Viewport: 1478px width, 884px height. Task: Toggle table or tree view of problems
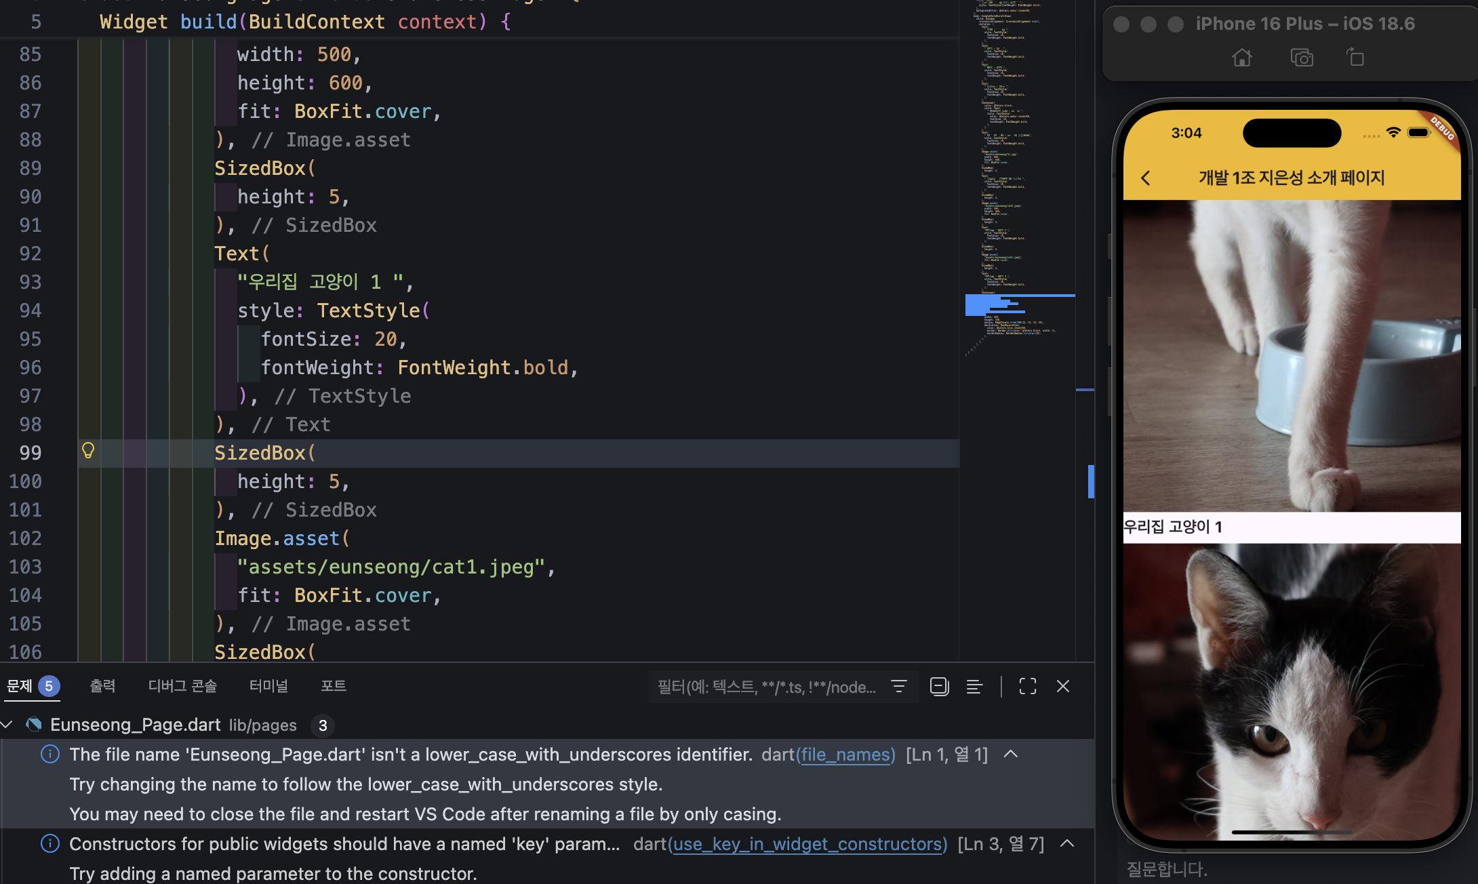click(x=974, y=687)
